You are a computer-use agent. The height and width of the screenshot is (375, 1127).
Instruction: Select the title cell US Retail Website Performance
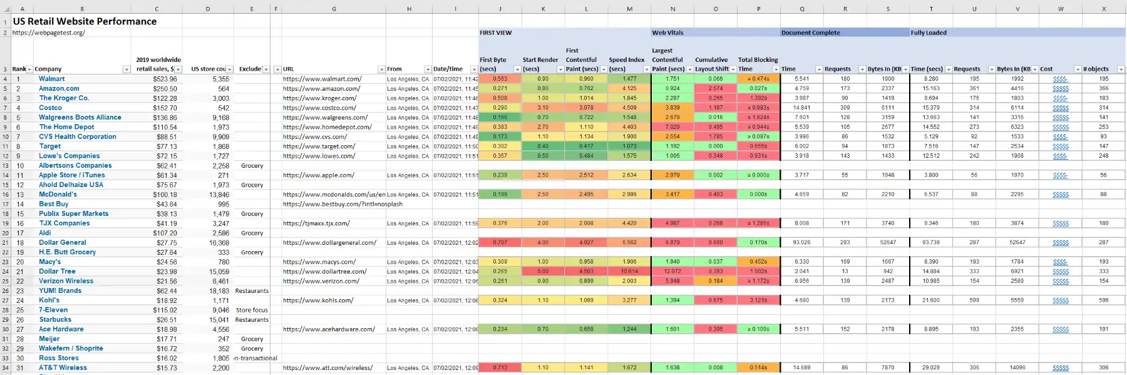coord(85,21)
